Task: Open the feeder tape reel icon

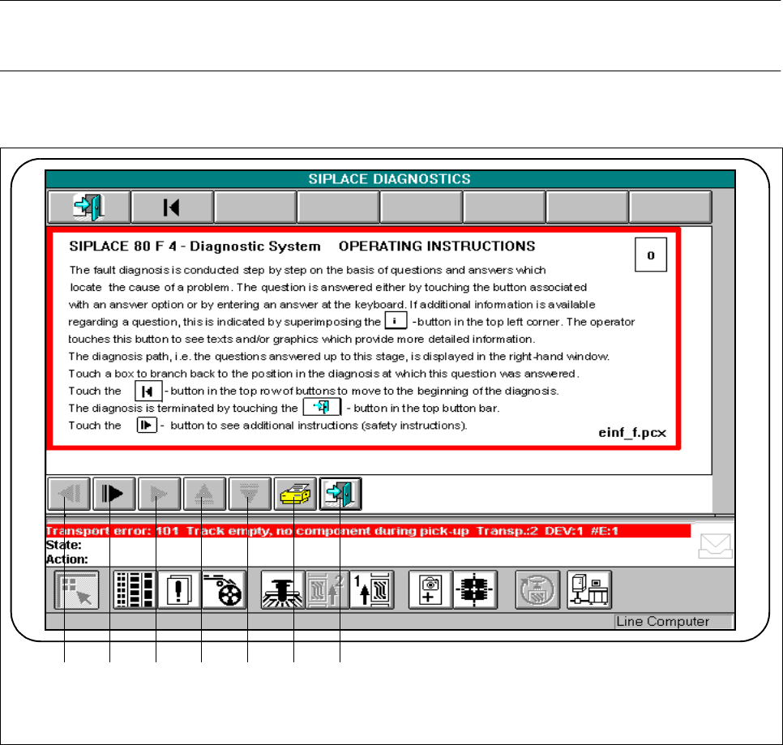Action: coord(225,590)
